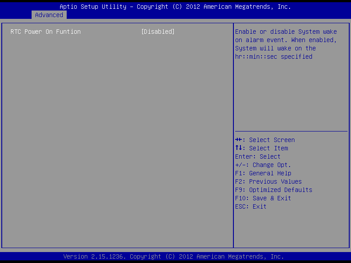
Task: Click the Select Screen legend text
Action: click(x=272, y=140)
